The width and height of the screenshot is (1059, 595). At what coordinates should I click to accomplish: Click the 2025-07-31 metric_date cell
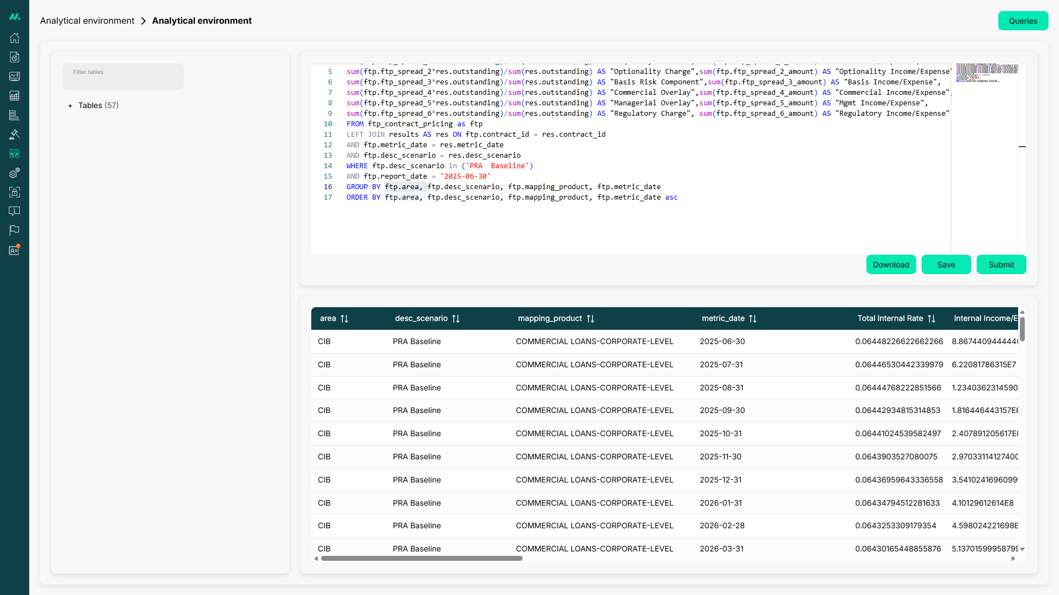721,365
